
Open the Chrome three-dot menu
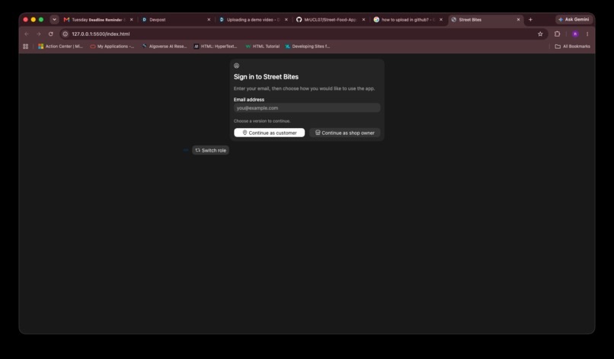pyautogui.click(x=587, y=34)
